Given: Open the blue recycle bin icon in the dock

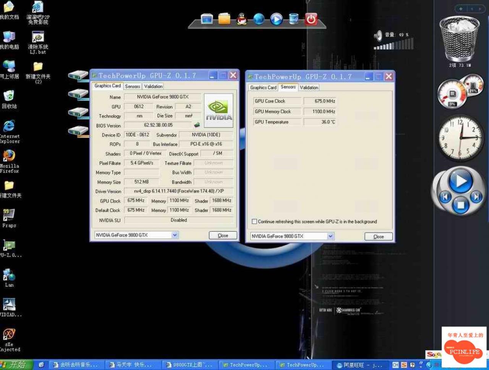Looking at the screenshot, I should coord(294,18).
